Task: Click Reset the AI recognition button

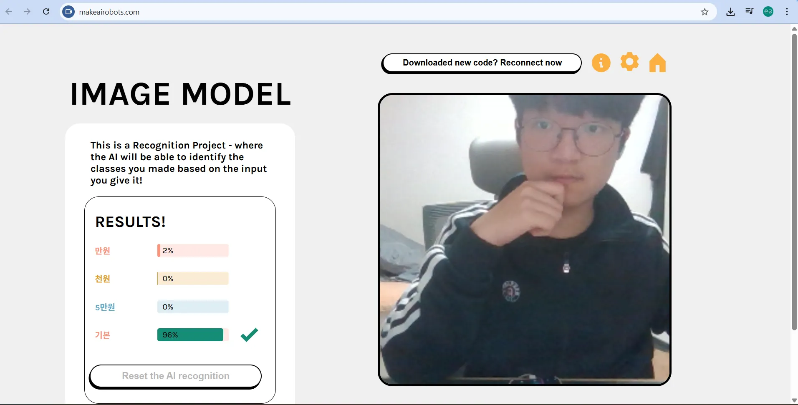Action: pyautogui.click(x=175, y=377)
